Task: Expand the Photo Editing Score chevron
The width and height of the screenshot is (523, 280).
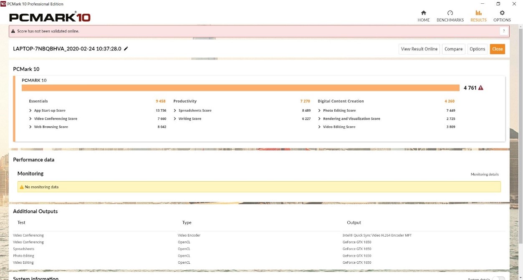Action: click(319, 110)
